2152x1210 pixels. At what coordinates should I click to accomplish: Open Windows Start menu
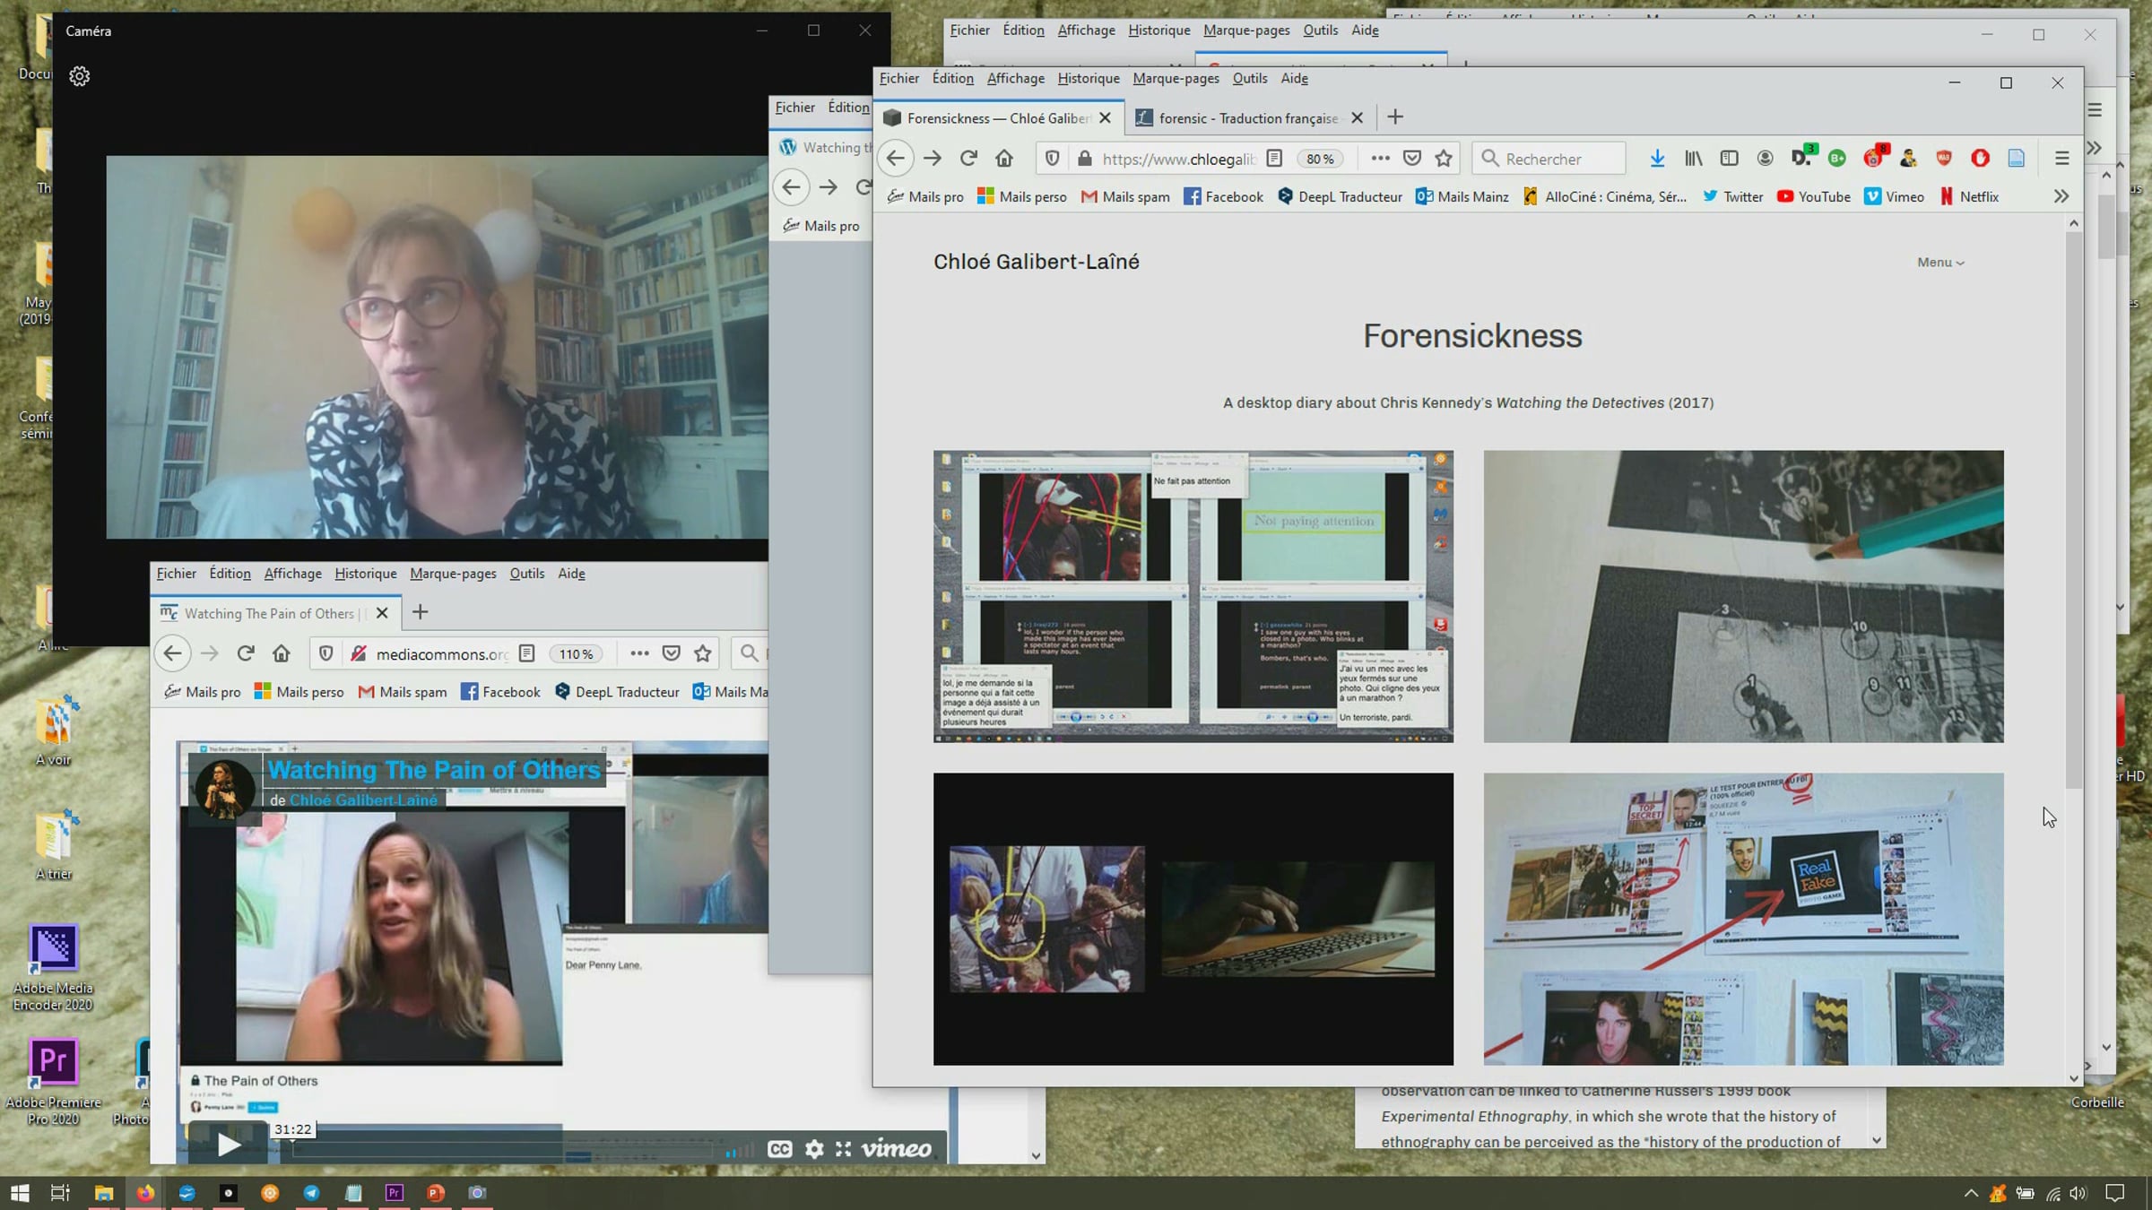[20, 1193]
